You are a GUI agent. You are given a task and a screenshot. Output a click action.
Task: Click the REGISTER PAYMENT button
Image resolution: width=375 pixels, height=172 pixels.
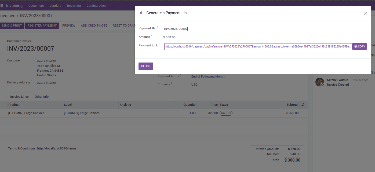pos(42,25)
